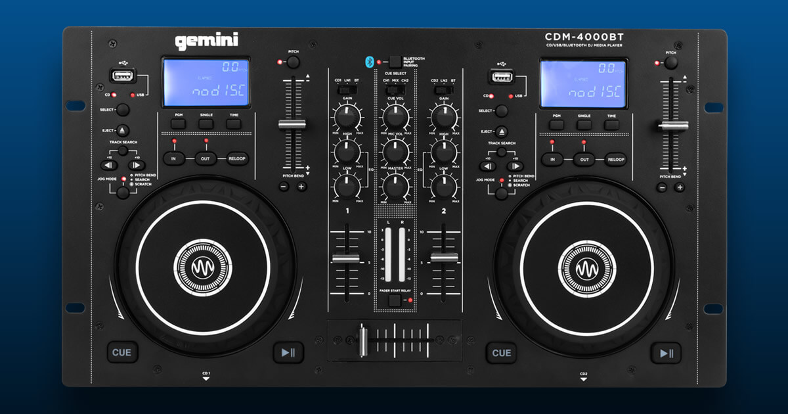Screen dimensions: 788x414
Task: Hit the CUE button on deck 1
Action: point(123,352)
